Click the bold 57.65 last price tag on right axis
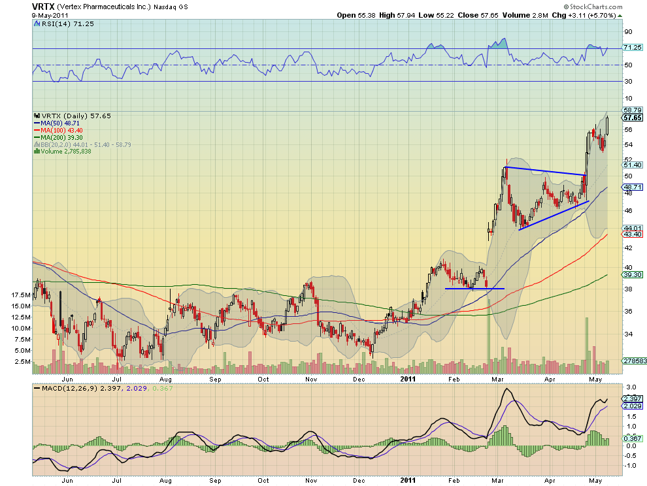Screen dimensions: 647x486 633,118
